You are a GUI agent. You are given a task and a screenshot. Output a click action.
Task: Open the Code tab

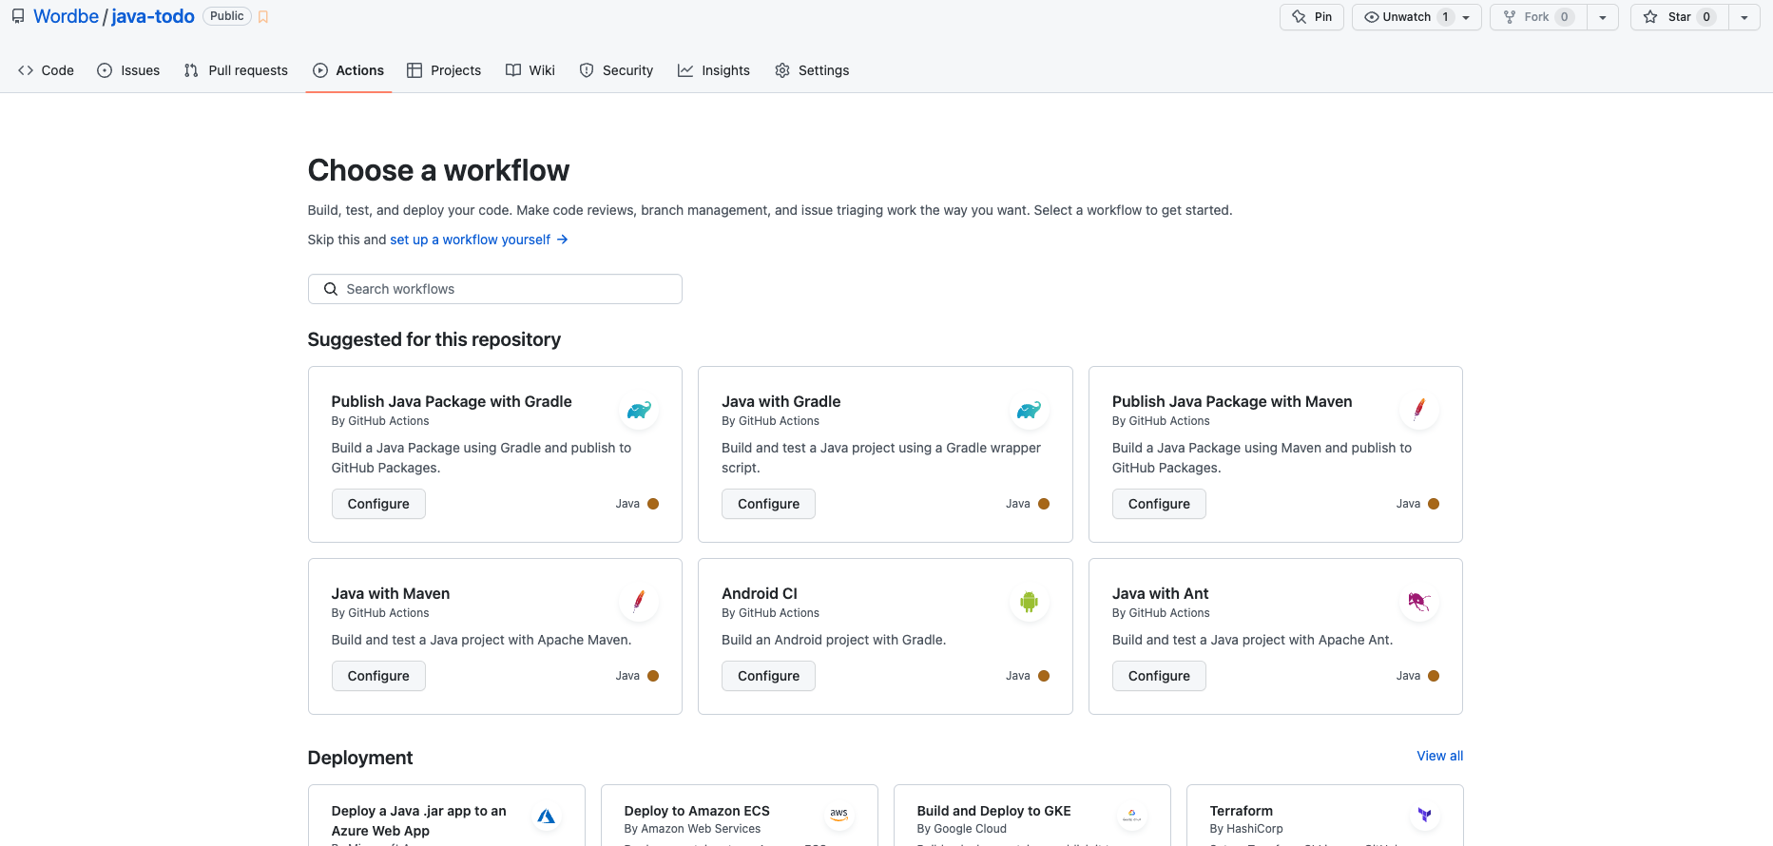46,70
